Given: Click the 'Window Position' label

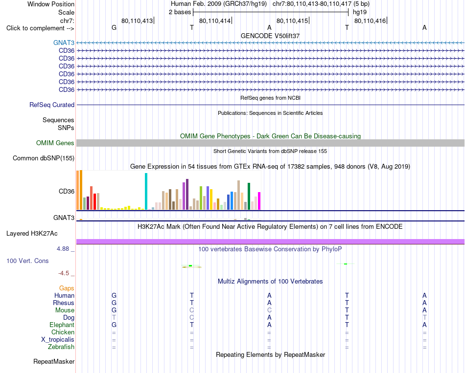Looking at the screenshot, I should (51, 4).
